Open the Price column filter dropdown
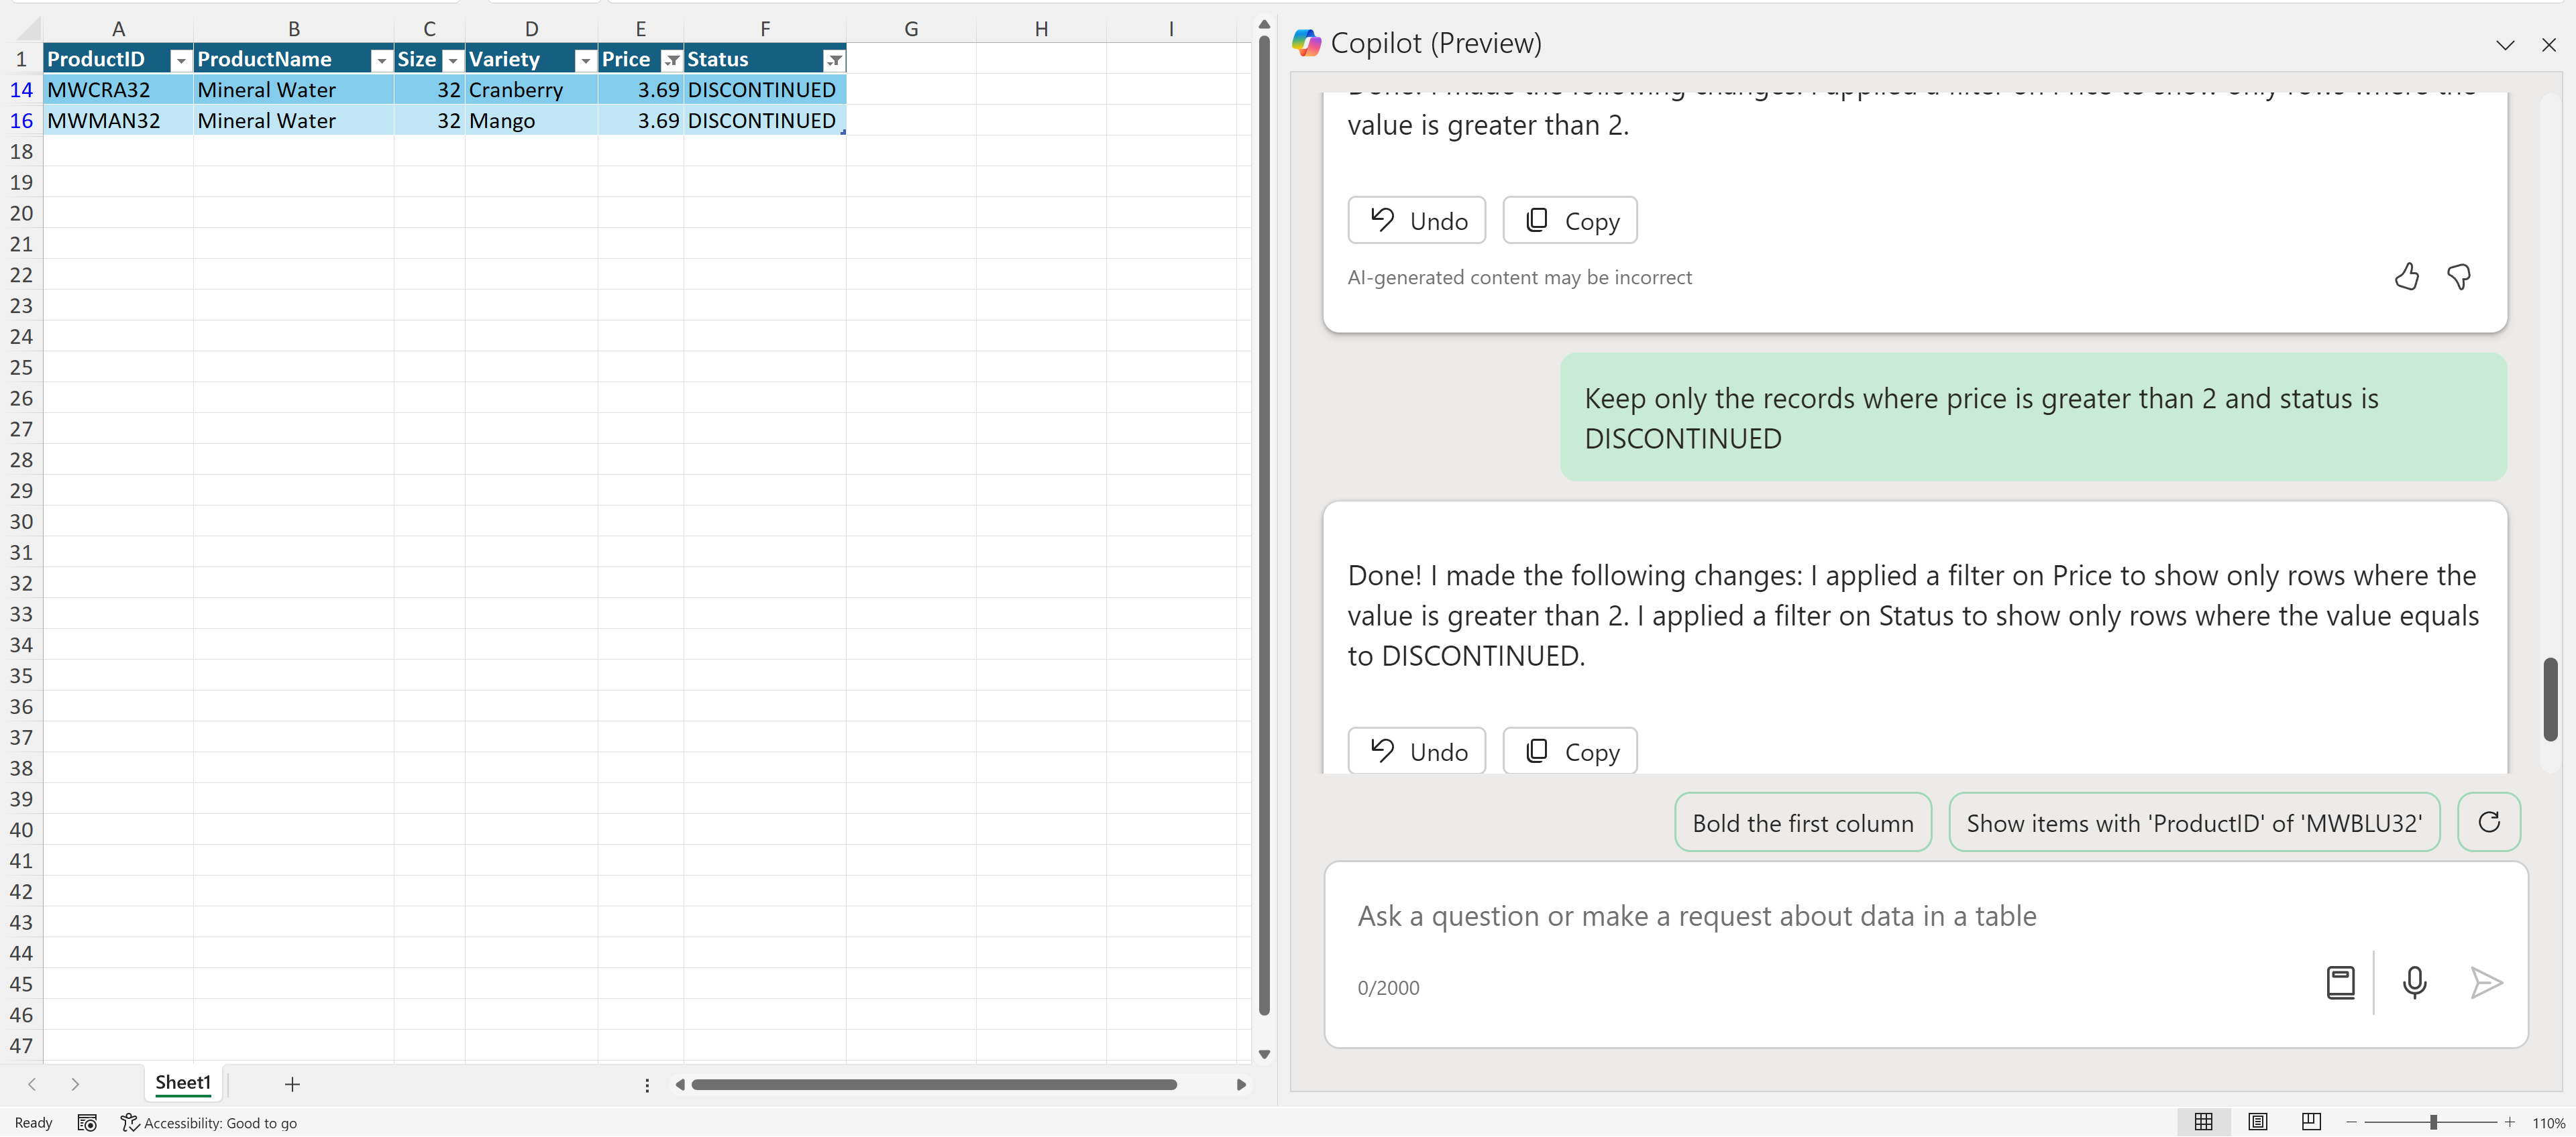Image resolution: width=2576 pixels, height=1137 pixels. point(672,61)
